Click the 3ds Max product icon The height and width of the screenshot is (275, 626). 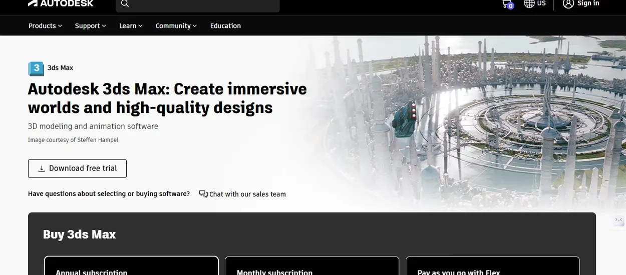[36, 68]
